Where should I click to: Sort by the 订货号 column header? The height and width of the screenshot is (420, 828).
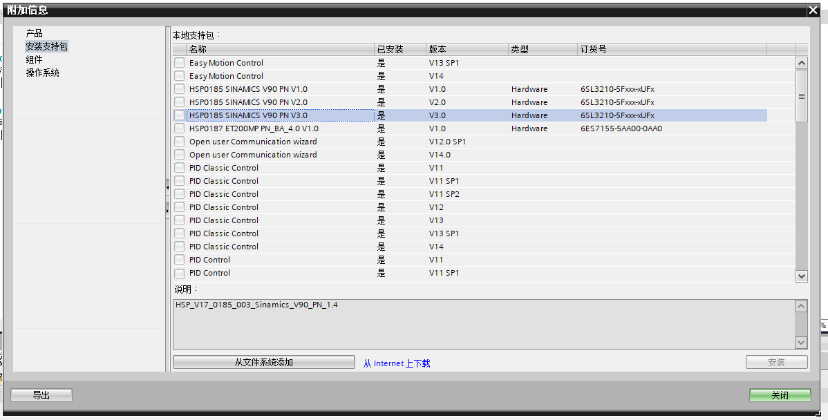672,49
